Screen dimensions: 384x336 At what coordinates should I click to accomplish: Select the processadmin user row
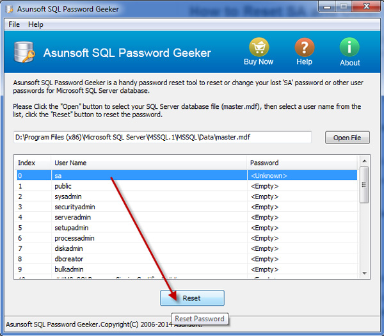[x=187, y=238]
